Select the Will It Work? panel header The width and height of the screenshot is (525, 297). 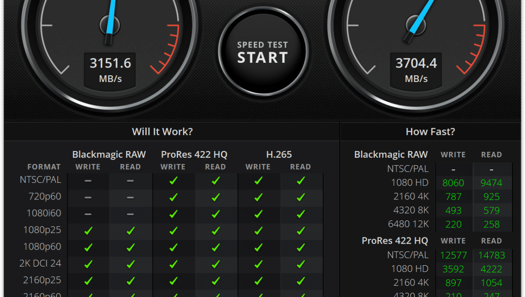point(162,132)
